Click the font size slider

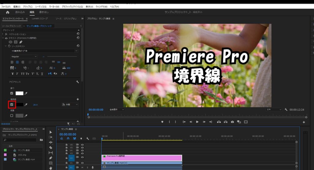click(x=62, y=57)
